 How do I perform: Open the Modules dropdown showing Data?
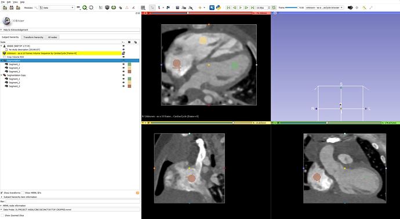point(56,8)
